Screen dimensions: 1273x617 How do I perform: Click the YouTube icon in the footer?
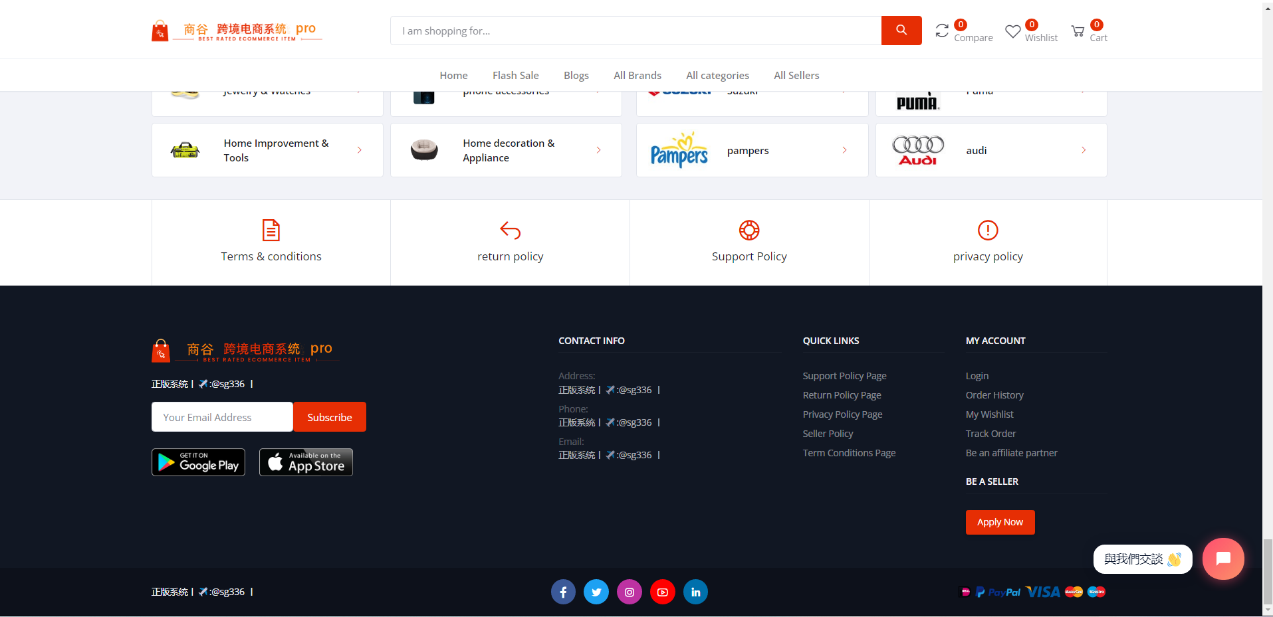pos(662,591)
